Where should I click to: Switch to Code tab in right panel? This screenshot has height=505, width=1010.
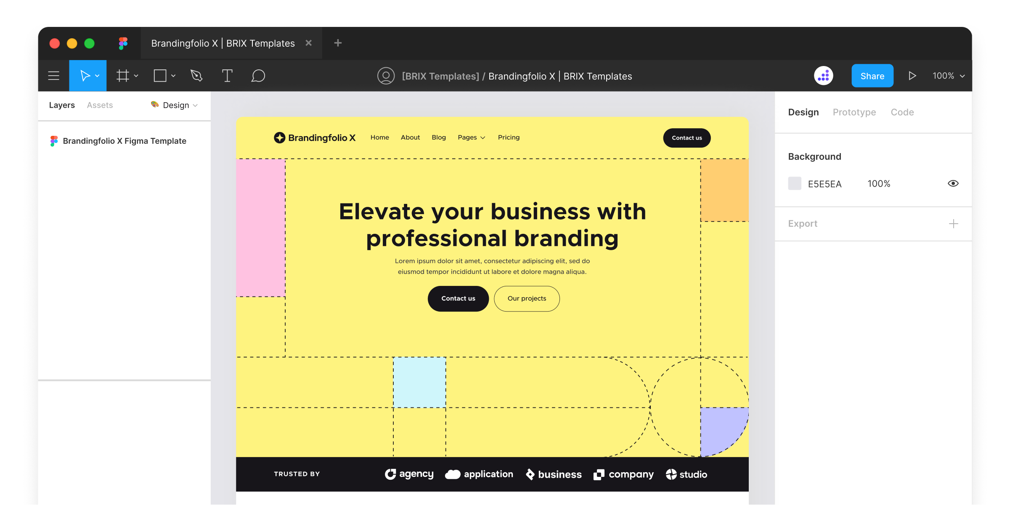point(902,112)
